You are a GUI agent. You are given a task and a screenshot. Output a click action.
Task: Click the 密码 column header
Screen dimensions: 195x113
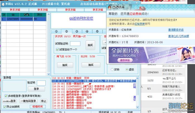coord(26,15)
